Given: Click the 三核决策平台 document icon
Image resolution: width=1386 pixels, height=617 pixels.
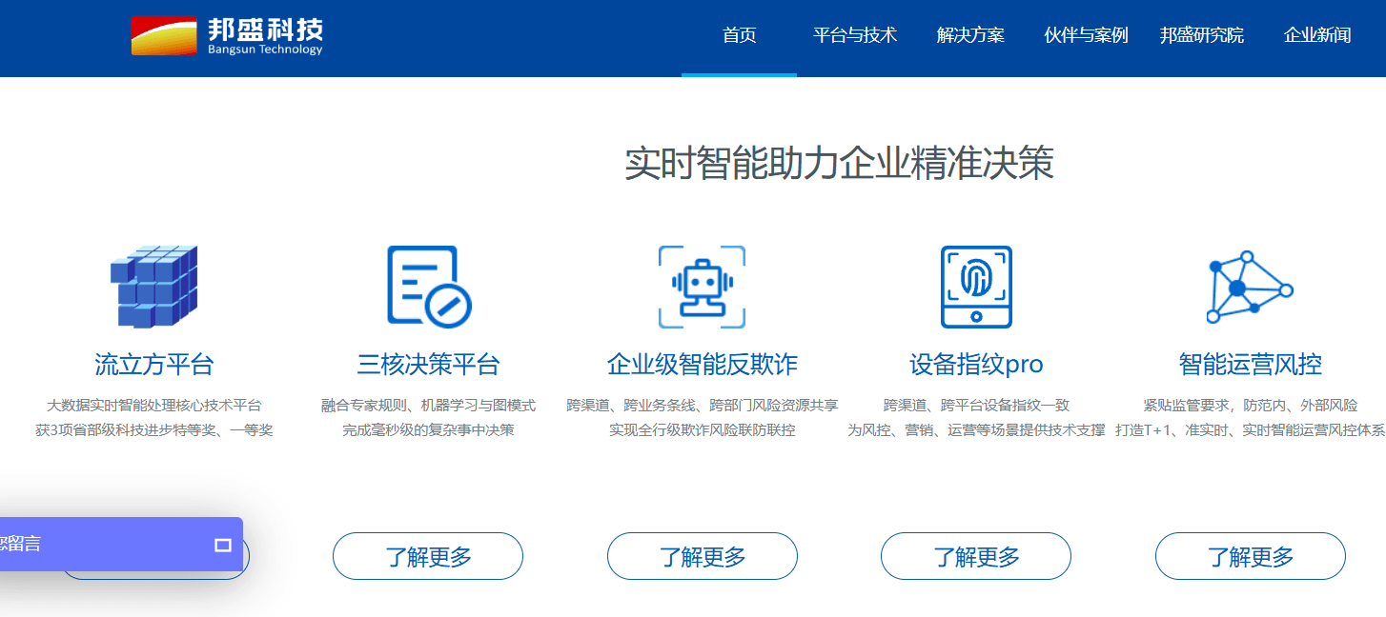Looking at the screenshot, I should (x=429, y=286).
